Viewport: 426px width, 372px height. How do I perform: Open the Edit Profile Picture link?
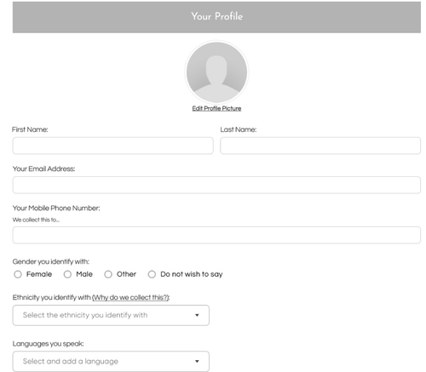point(216,108)
